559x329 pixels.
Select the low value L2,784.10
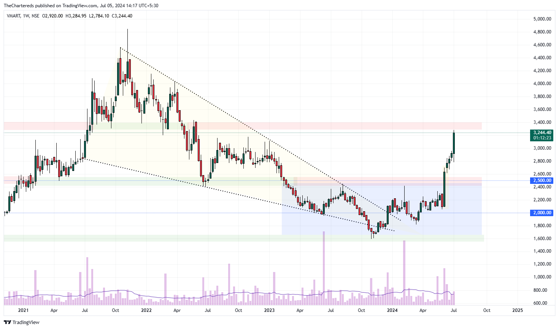(99, 16)
